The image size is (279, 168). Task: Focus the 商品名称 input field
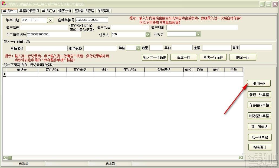click(47, 48)
